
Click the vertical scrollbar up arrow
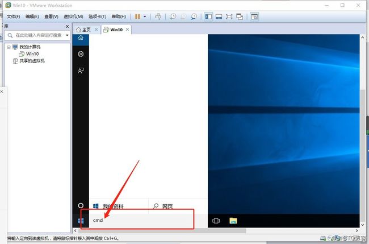tap(362, 37)
